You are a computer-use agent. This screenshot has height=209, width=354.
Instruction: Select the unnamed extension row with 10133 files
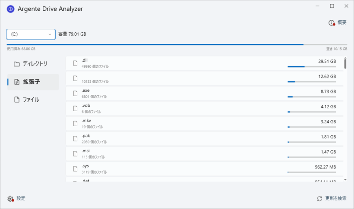coord(205,78)
